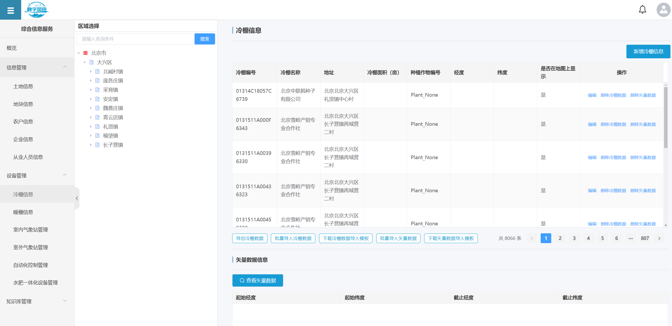
Task: Open the 土地信息 menu item
Action: coord(37,86)
